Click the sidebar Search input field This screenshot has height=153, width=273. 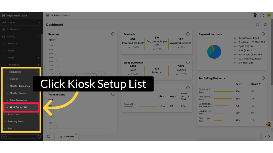click(19, 136)
